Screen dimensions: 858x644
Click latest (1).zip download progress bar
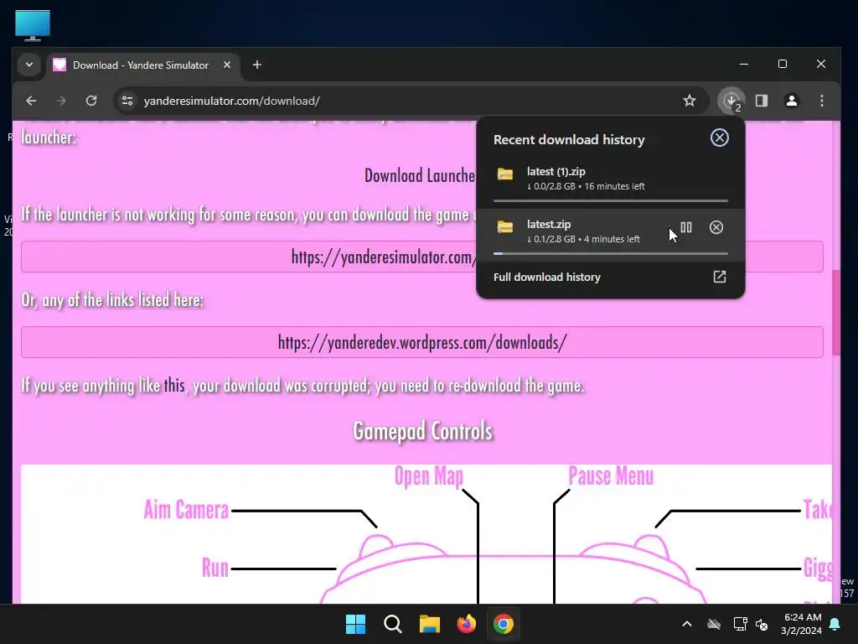click(610, 201)
